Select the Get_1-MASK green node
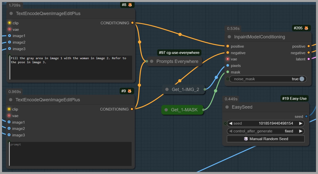The image size is (318, 174). tap(184, 110)
